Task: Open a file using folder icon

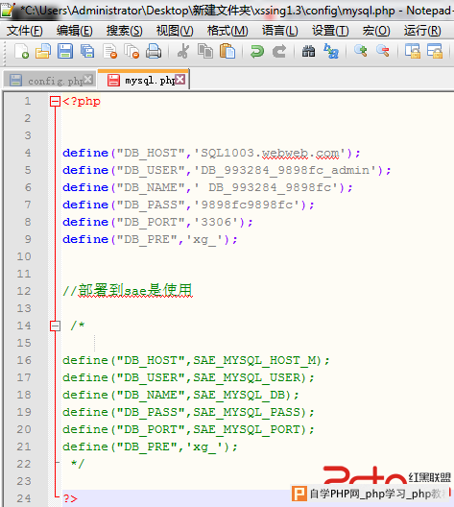Action: tap(43, 51)
